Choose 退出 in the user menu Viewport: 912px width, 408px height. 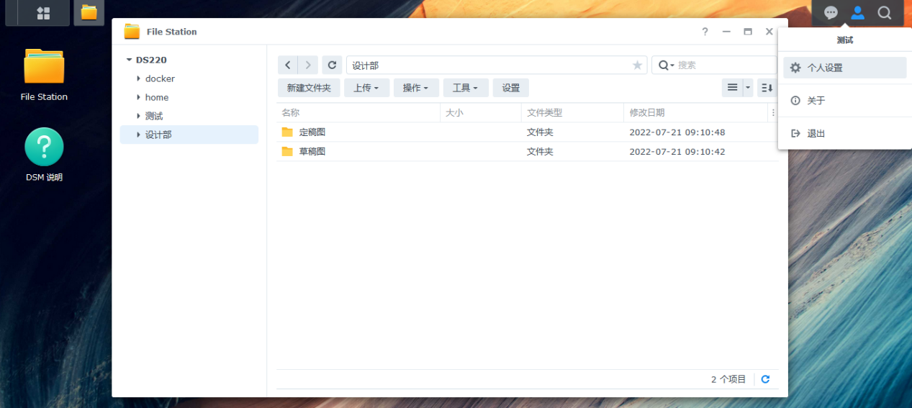(x=816, y=133)
